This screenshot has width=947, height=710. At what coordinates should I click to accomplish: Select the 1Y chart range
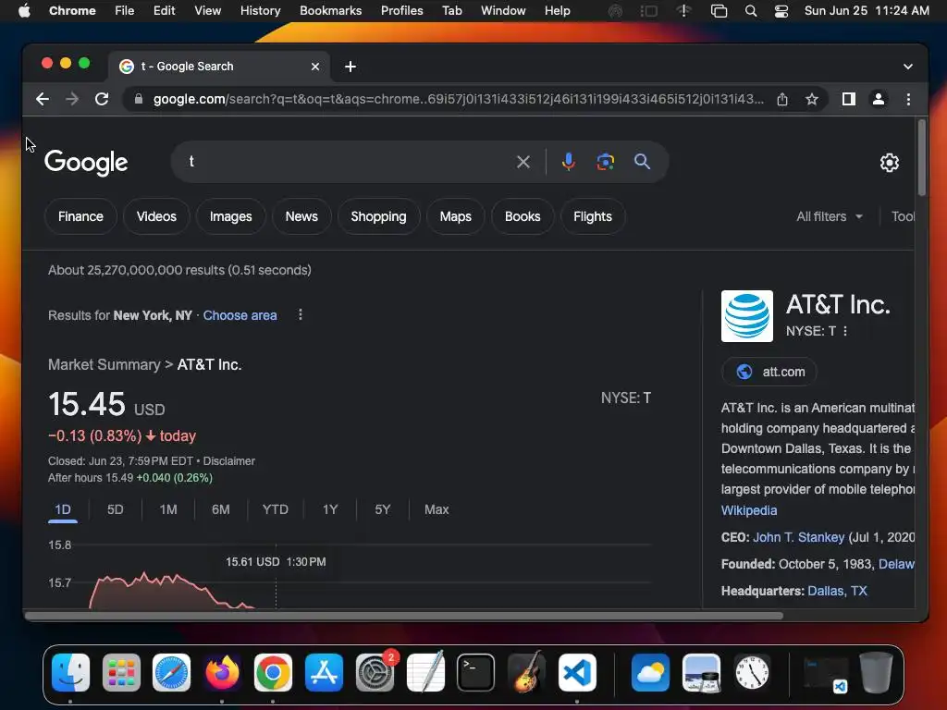[330, 509]
